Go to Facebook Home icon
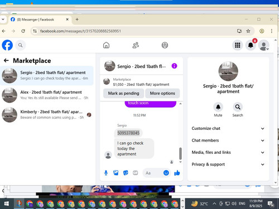Screen dimensions: 279x209 click(106, 45)
